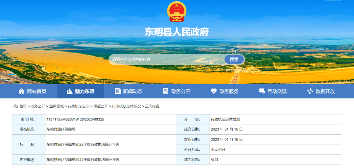The image size is (354, 168).
Task: Go to 行政执法公示 in the breadcrumb
Action: pyautogui.click(x=79, y=106)
